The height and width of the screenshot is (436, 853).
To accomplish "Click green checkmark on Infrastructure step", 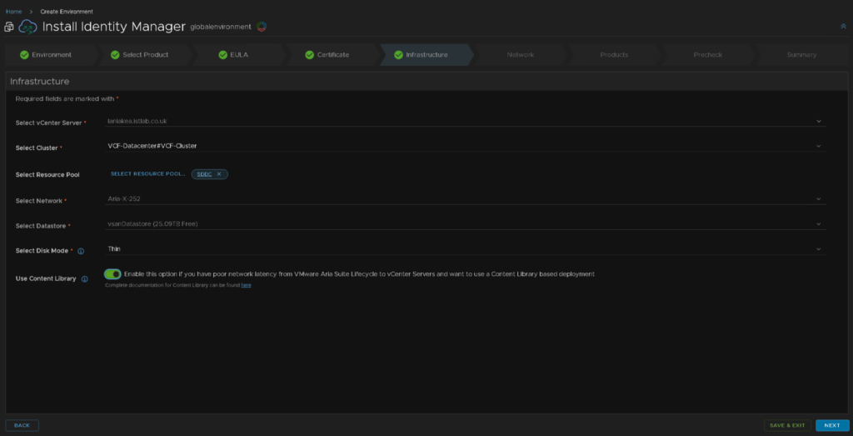I will point(398,55).
